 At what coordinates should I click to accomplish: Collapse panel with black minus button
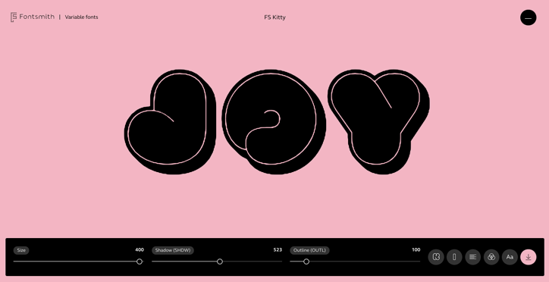[x=528, y=18]
